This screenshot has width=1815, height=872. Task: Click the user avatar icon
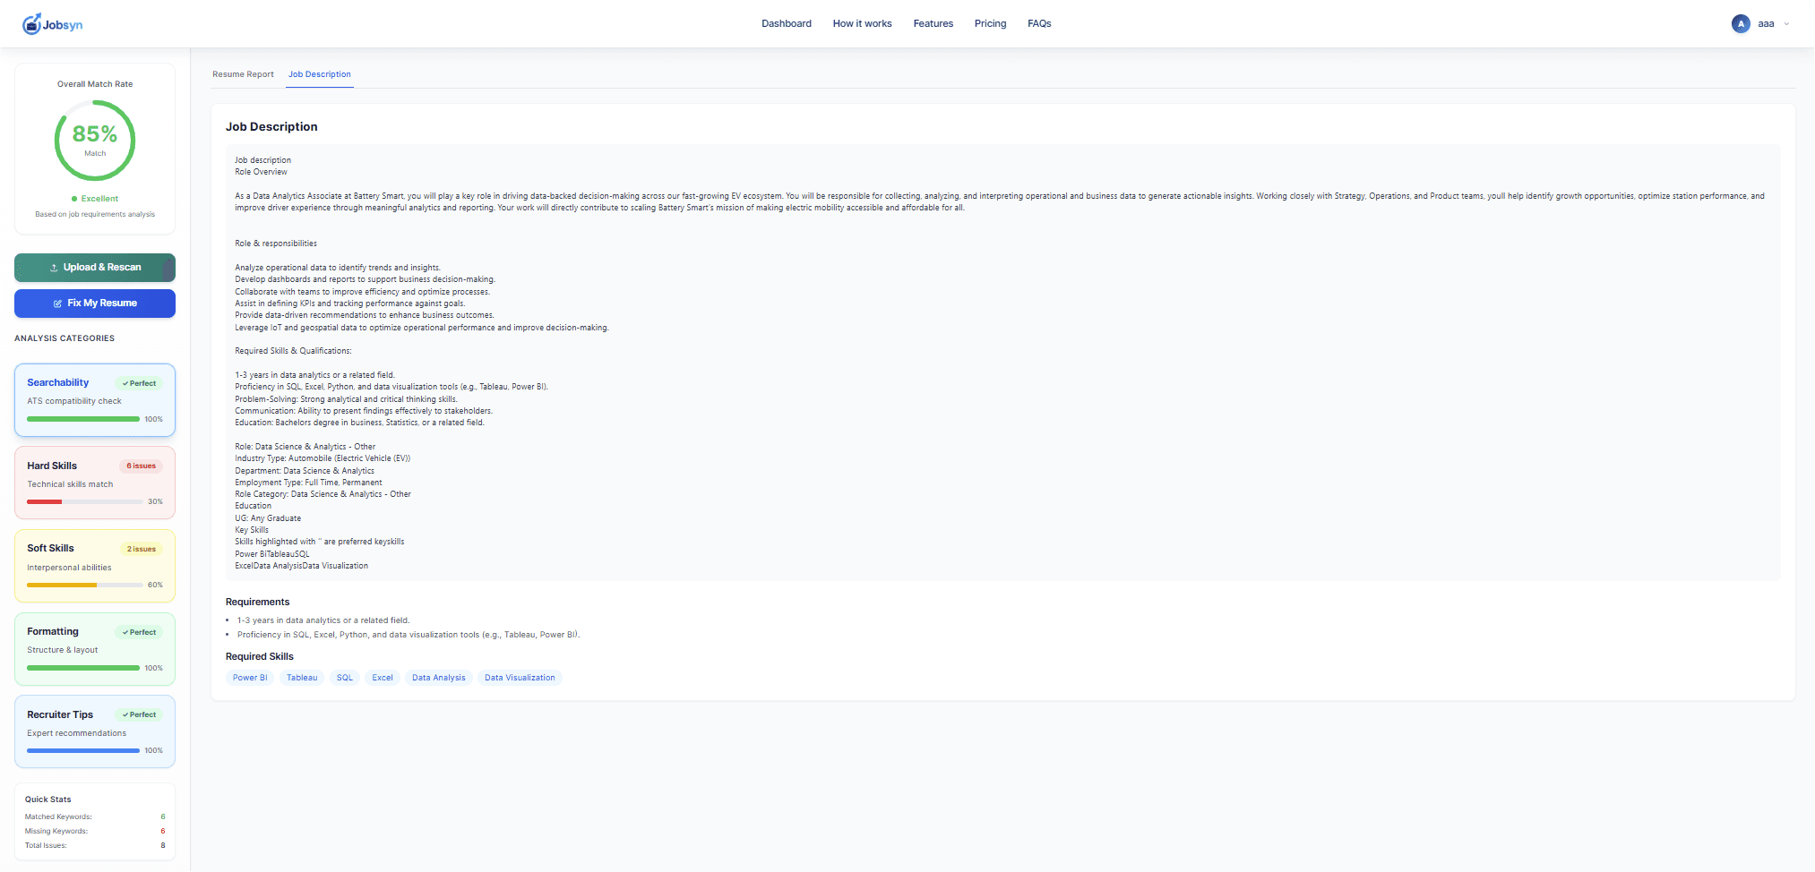tap(1740, 24)
